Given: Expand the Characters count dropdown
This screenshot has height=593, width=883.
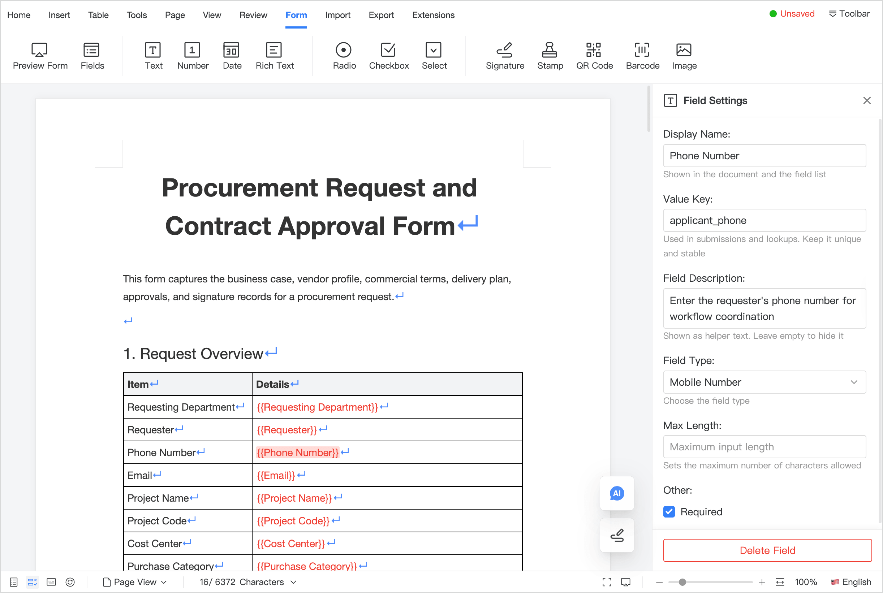Looking at the screenshot, I should (248, 582).
